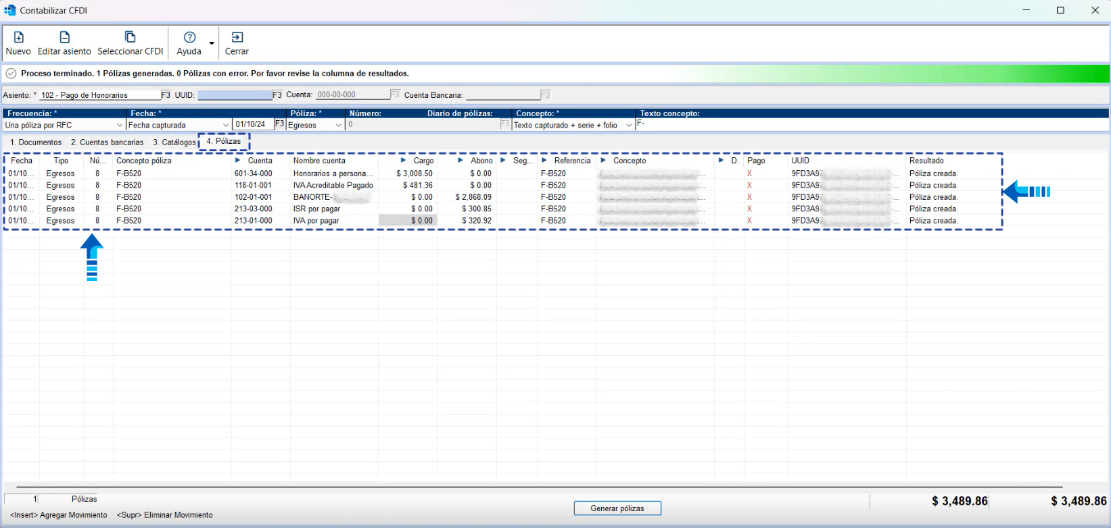Screen dimensions: 1111x528
Task: Open the 3. Catálogos tab
Action: [174, 142]
